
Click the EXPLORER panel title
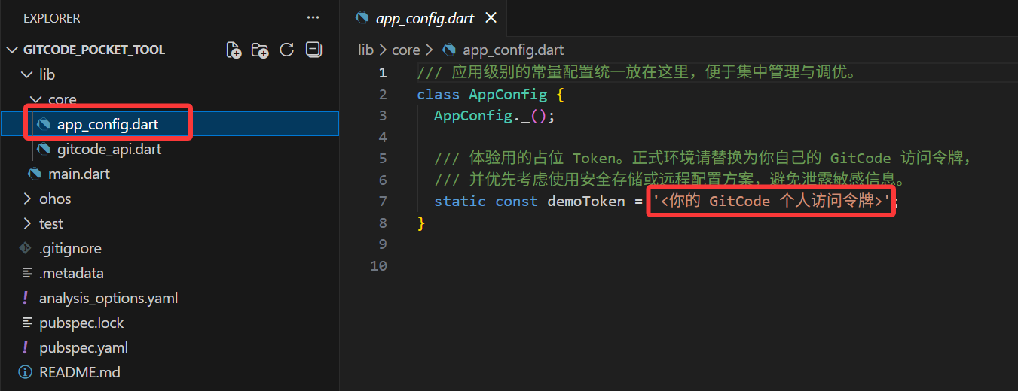point(52,18)
